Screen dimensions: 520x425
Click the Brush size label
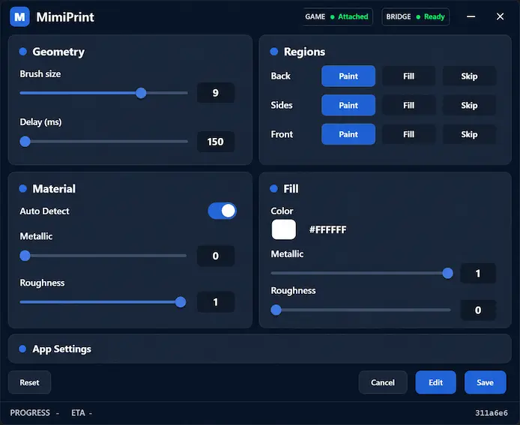pos(40,73)
